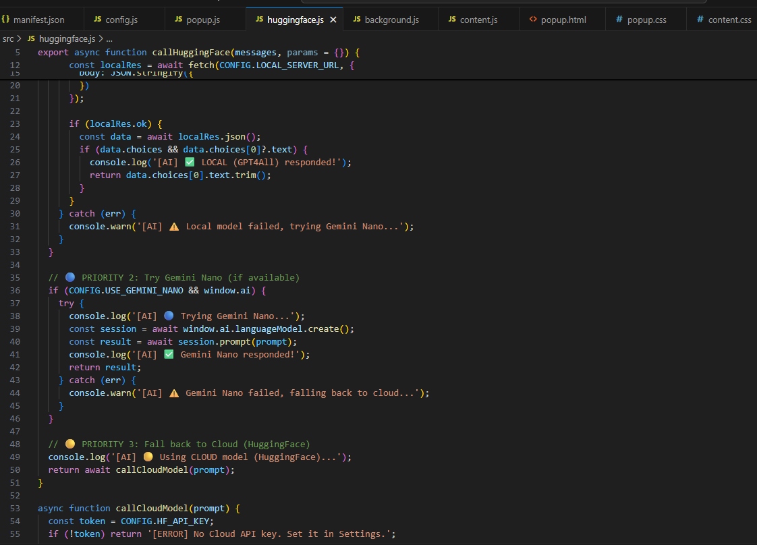This screenshot has width=757, height=545.
Task: Click the huggingface.js breadcrumb segment
Action: pos(67,38)
